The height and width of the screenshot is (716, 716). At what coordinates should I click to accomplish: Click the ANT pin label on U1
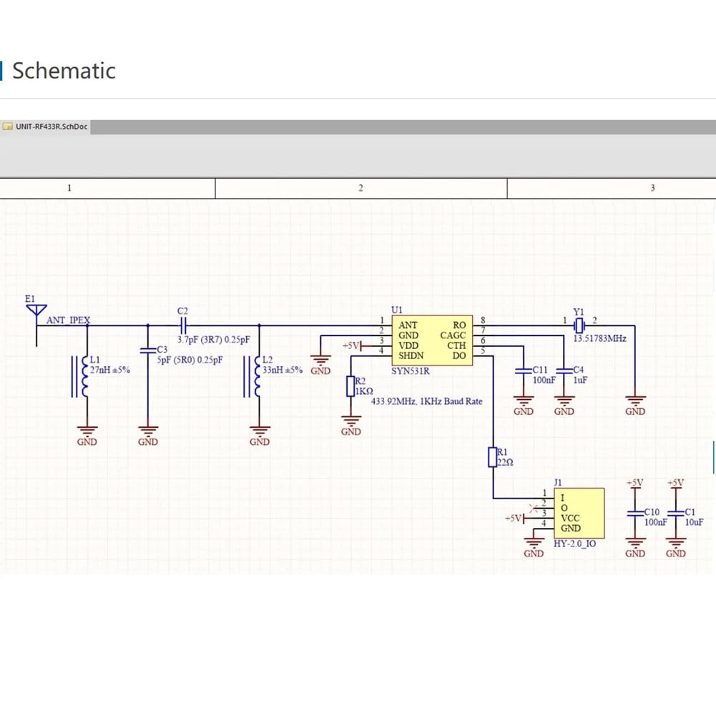pyautogui.click(x=408, y=325)
